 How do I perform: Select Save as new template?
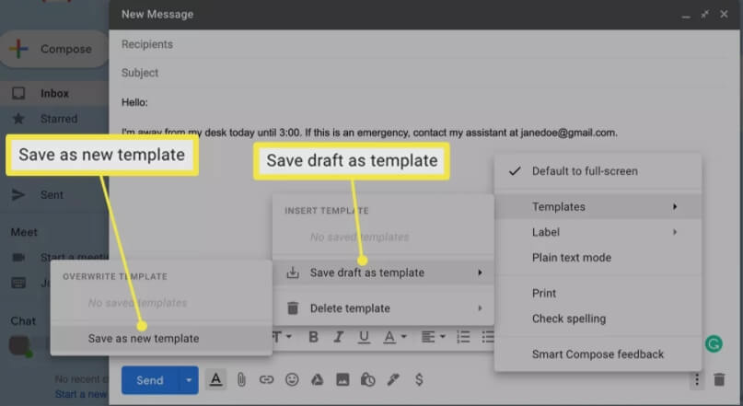[161, 339]
